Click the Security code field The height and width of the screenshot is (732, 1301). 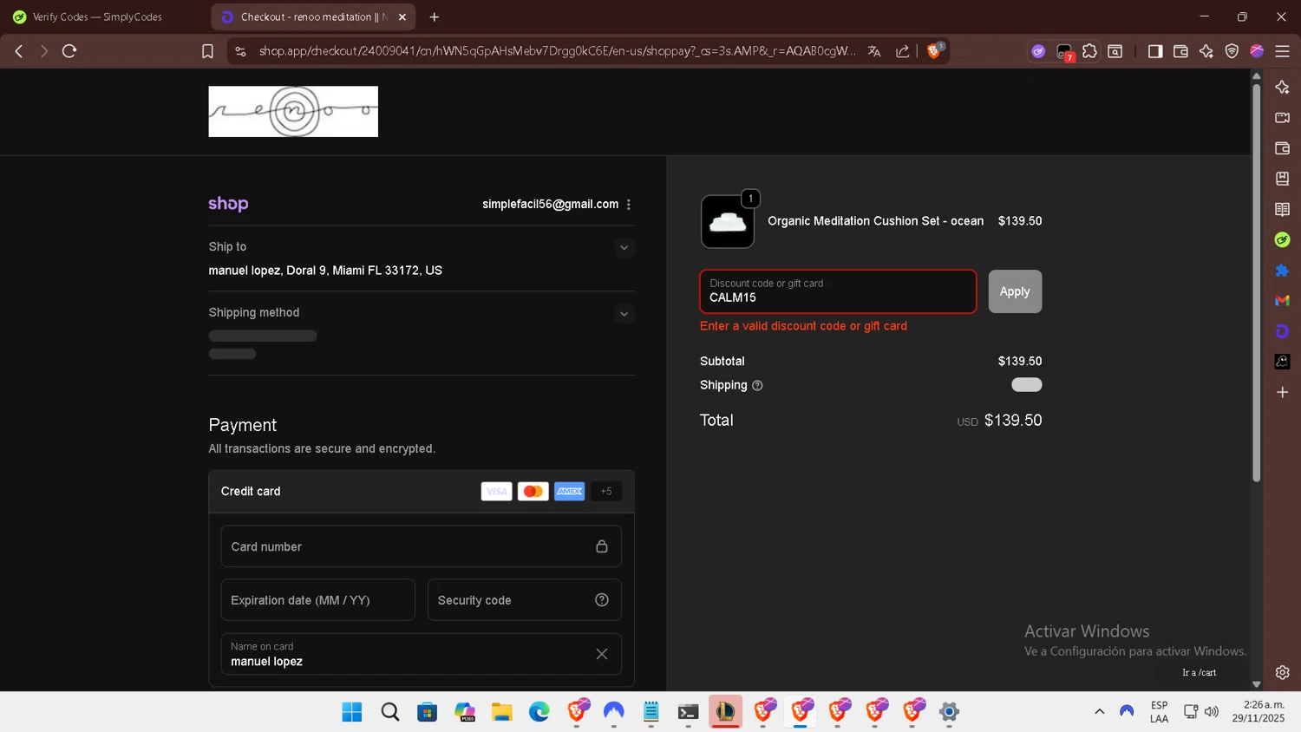tap(524, 600)
